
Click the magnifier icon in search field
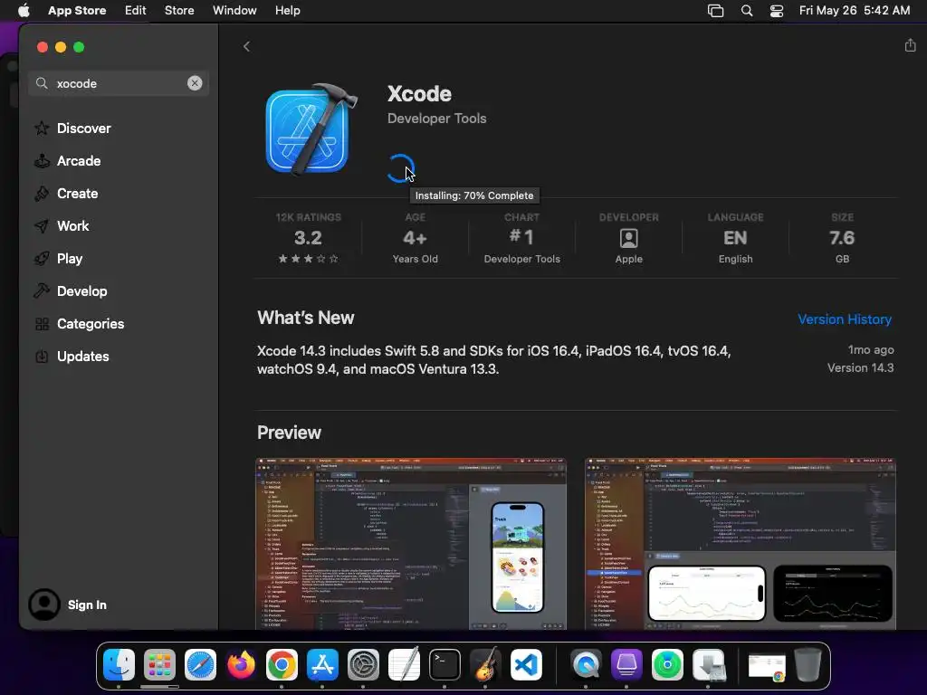(42, 83)
